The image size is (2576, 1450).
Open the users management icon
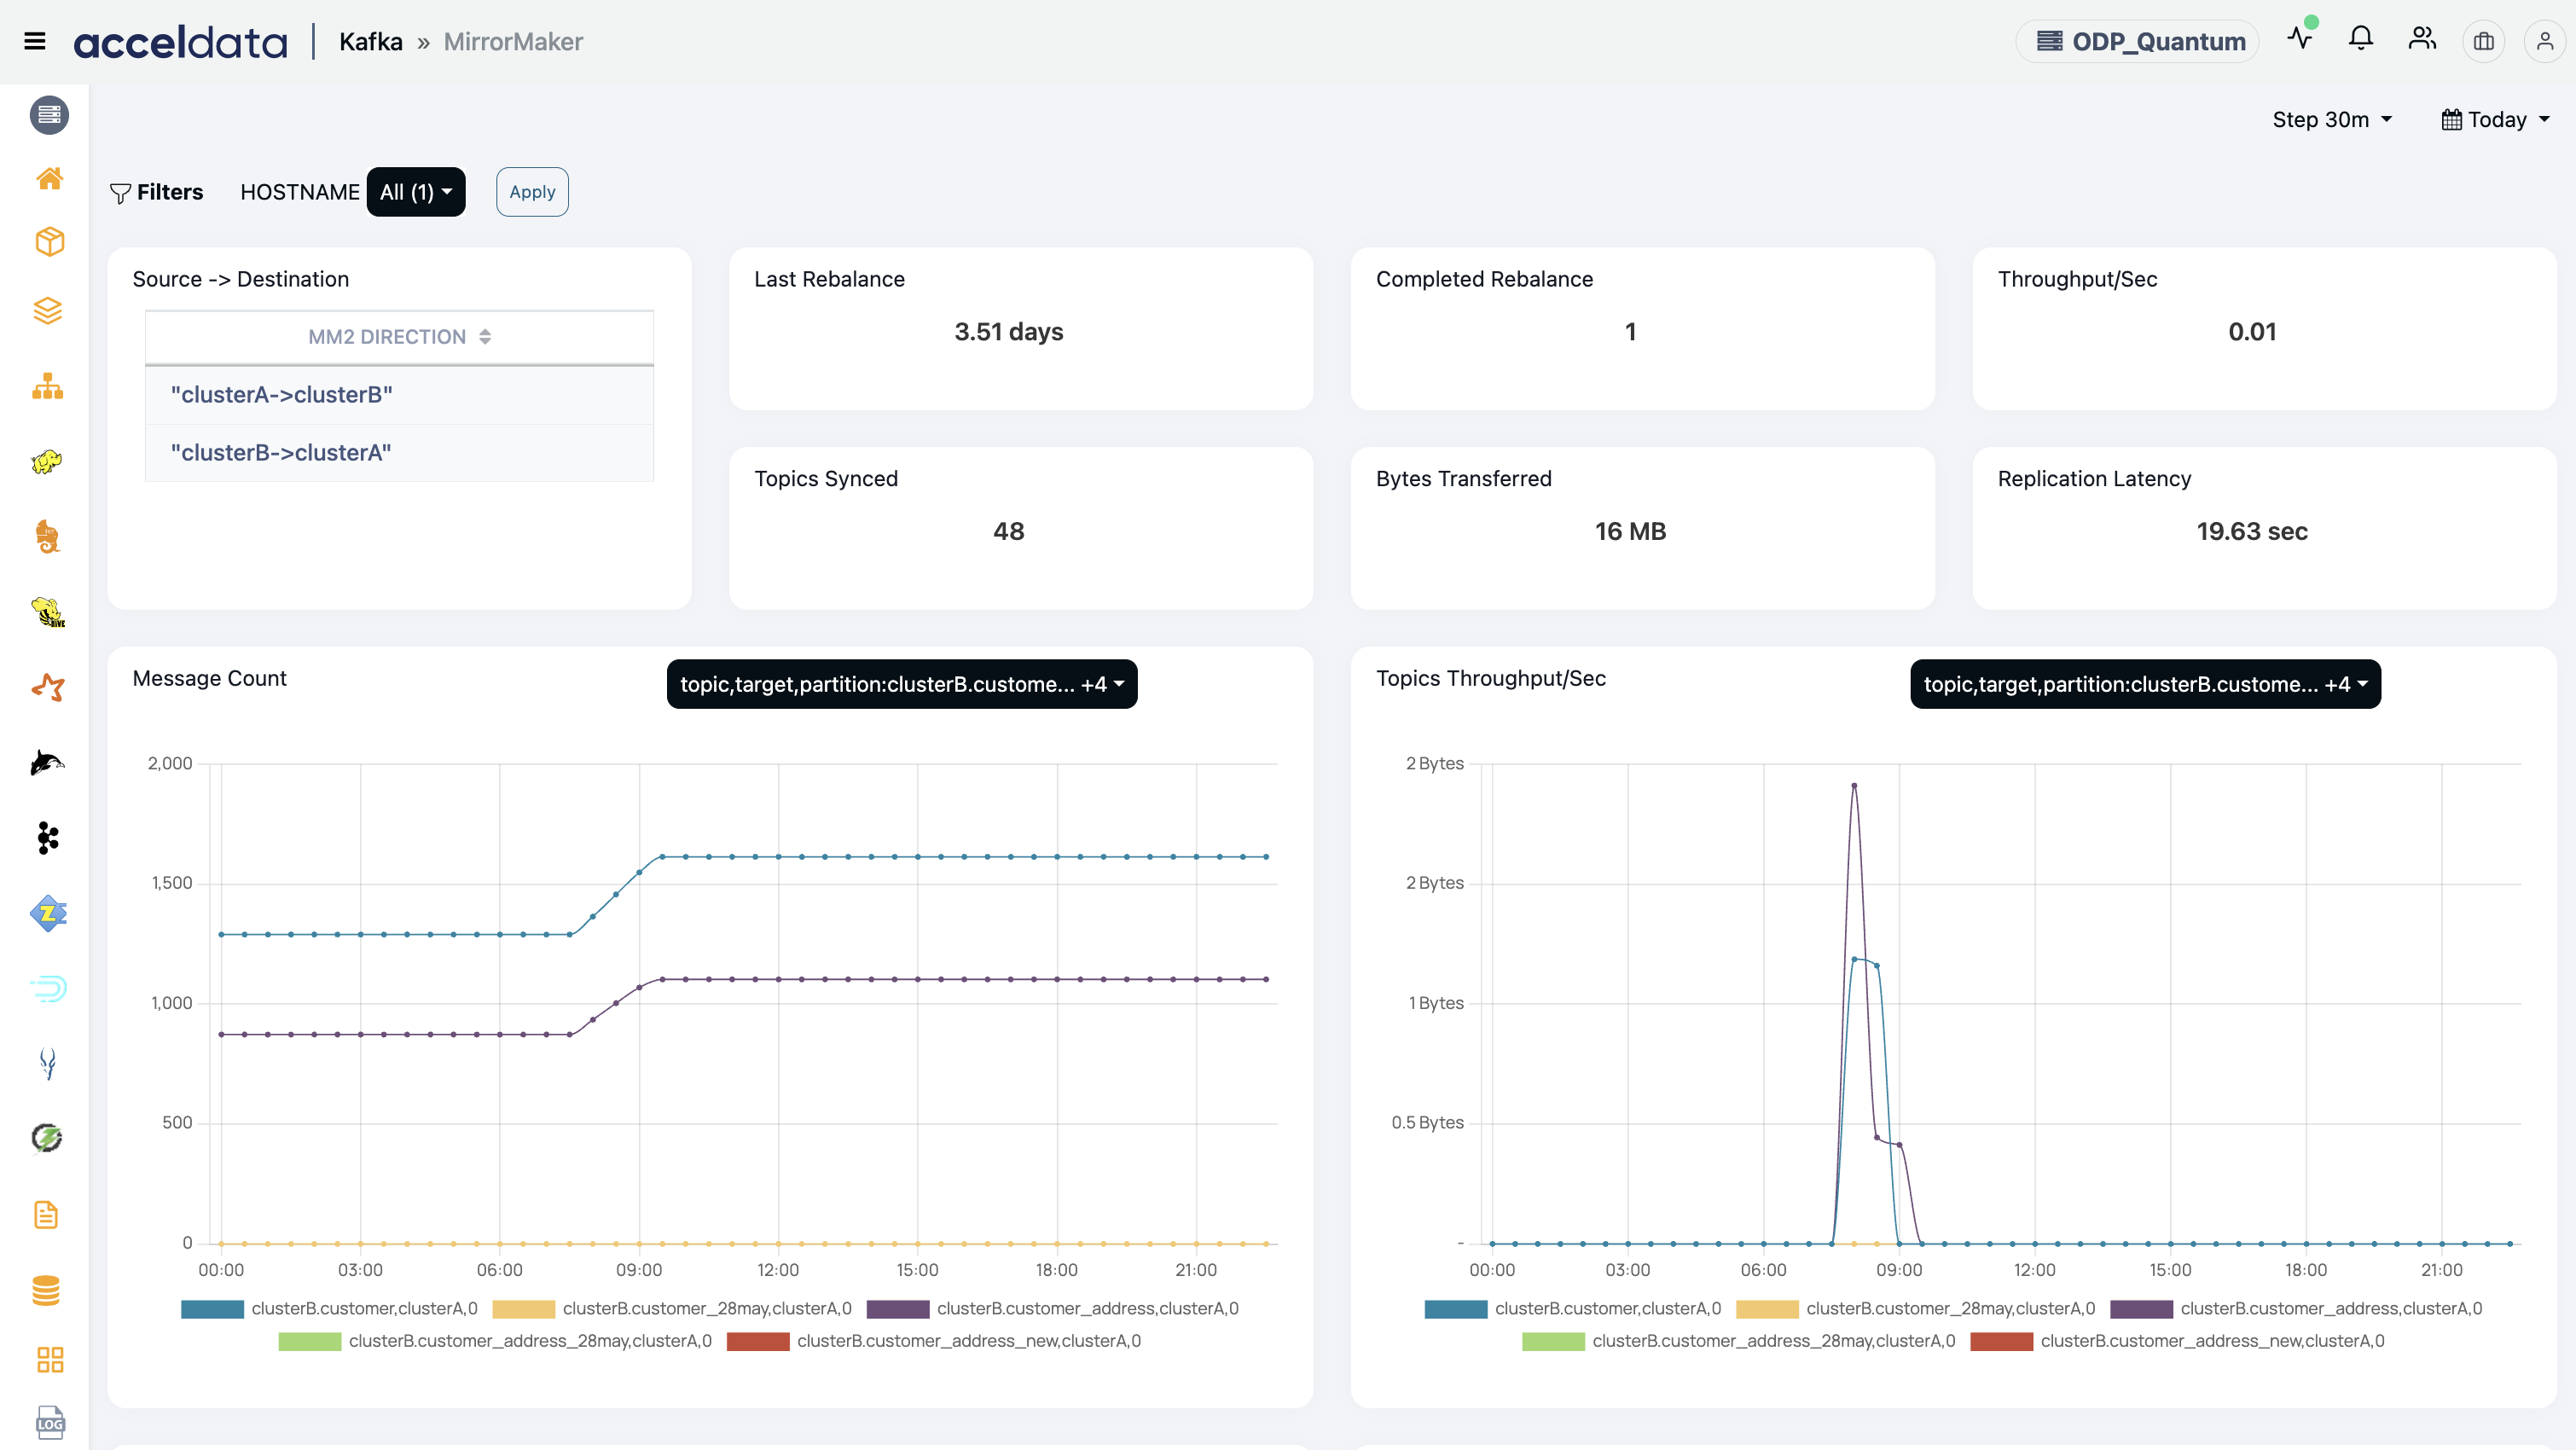(x=2422, y=40)
